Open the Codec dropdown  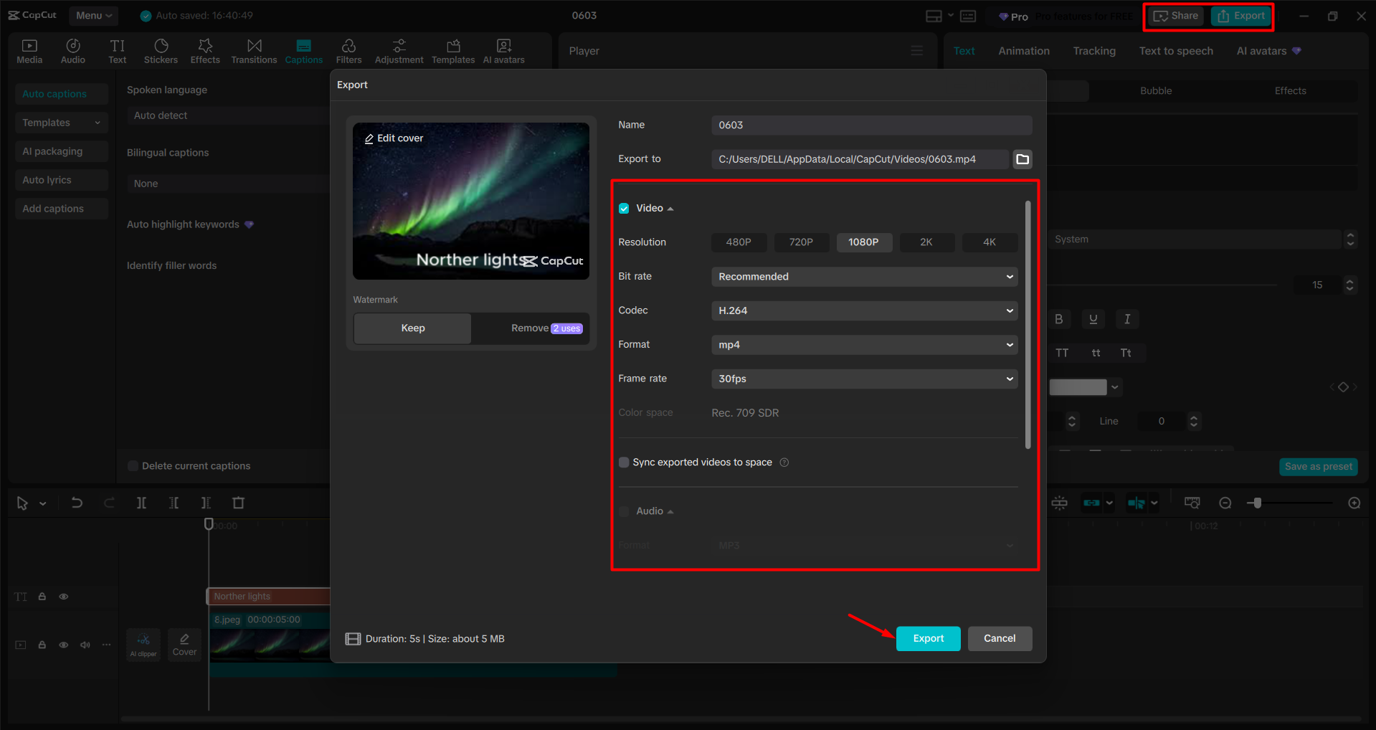click(863, 311)
